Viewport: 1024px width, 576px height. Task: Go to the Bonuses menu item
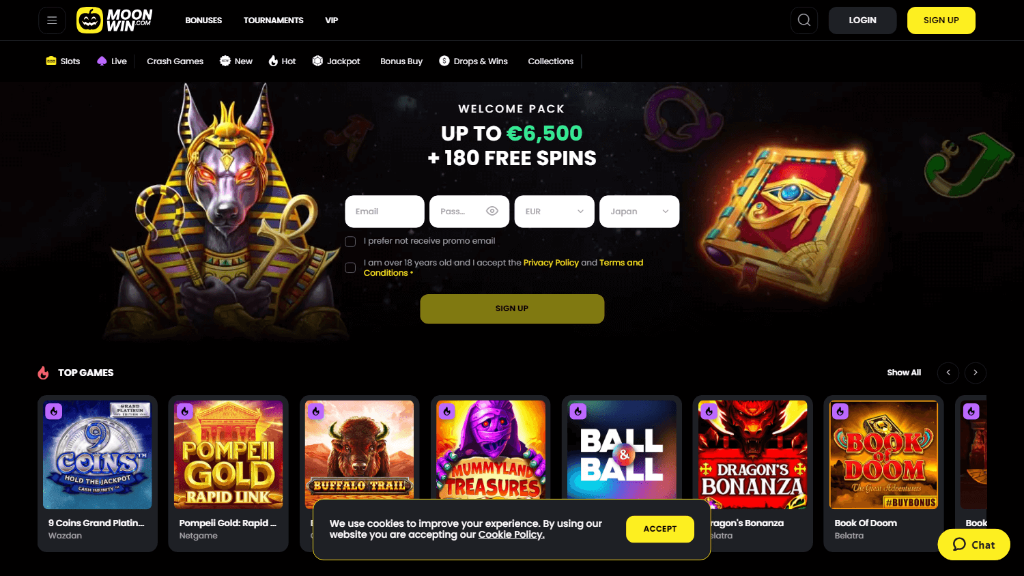coord(203,20)
